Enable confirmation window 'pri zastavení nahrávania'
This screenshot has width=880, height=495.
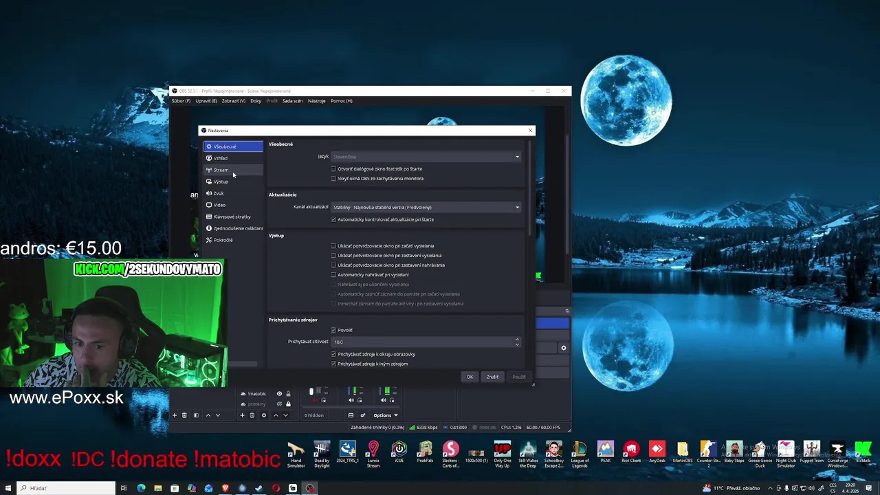333,265
